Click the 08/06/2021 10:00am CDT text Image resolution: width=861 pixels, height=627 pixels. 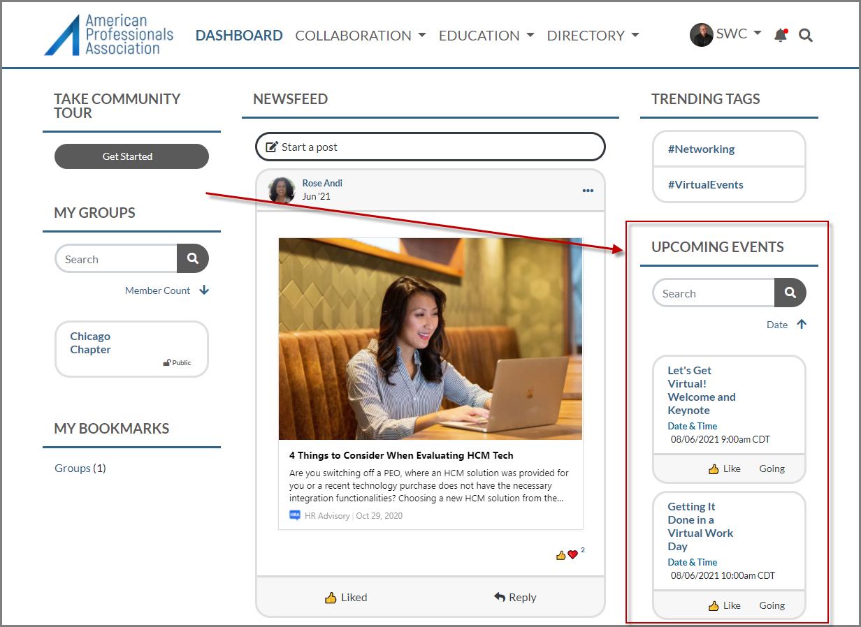723,575
